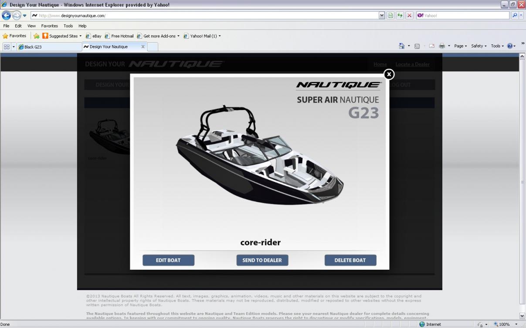Close the Design Your Nautique tab
The image size is (526, 328).
click(143, 47)
